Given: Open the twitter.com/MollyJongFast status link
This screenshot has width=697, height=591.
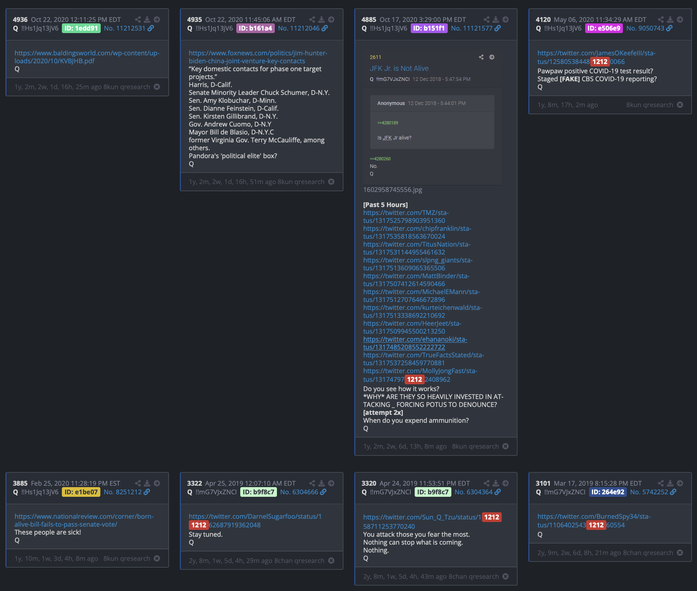Looking at the screenshot, I should [420, 375].
